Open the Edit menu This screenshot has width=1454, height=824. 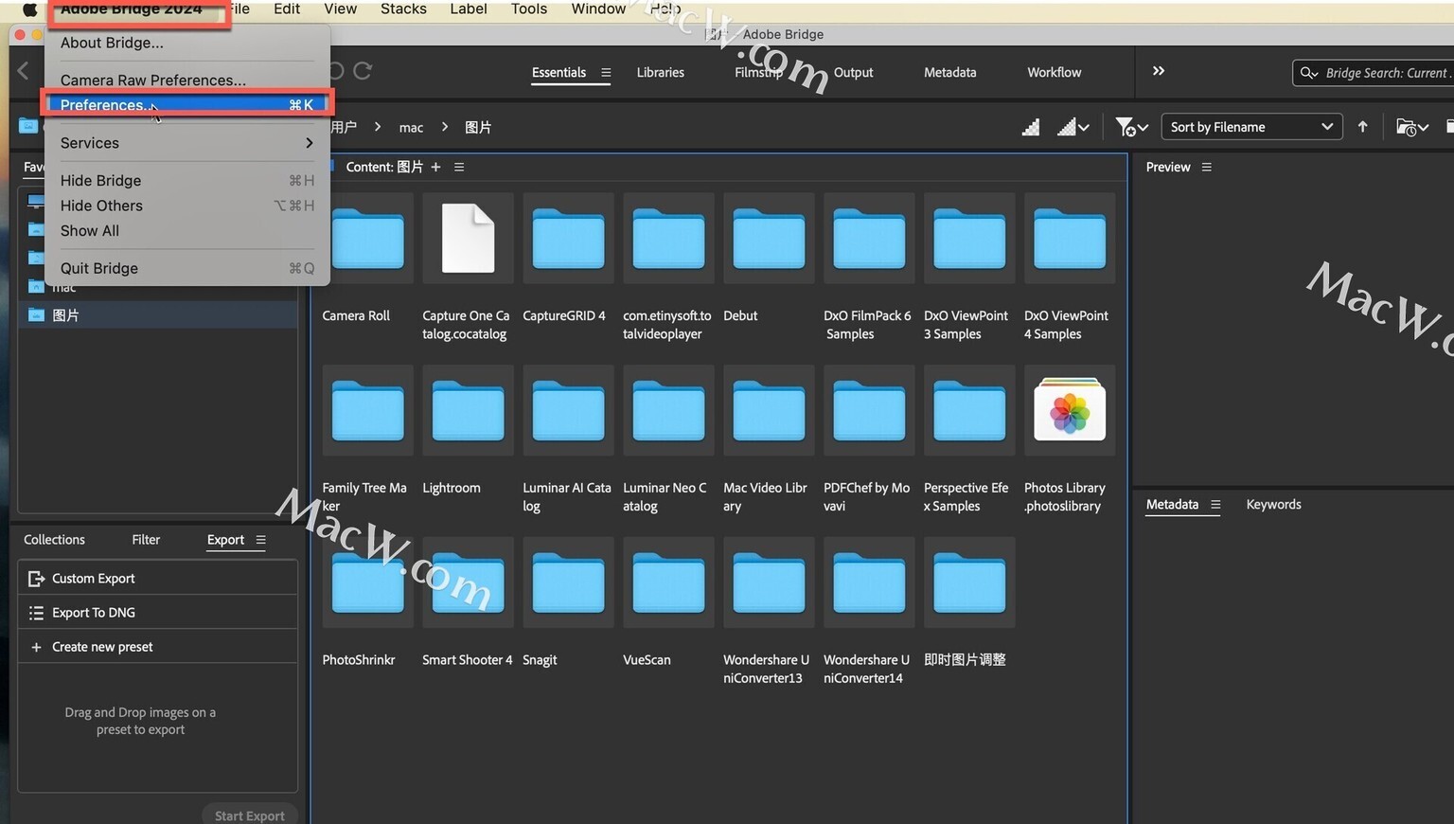287,9
